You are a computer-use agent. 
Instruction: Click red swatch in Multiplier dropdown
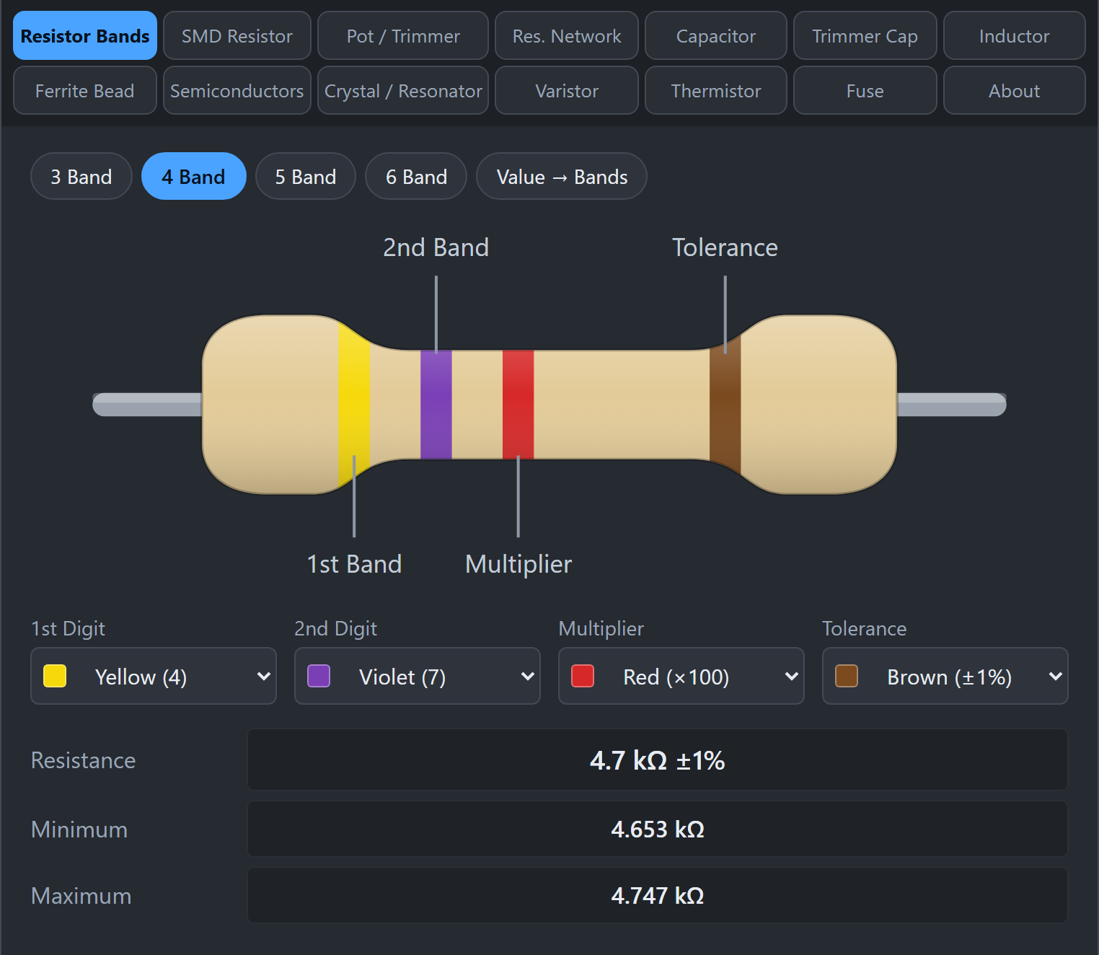[x=583, y=676]
